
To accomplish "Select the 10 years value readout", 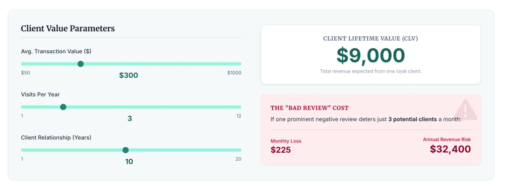I will (x=129, y=162).
